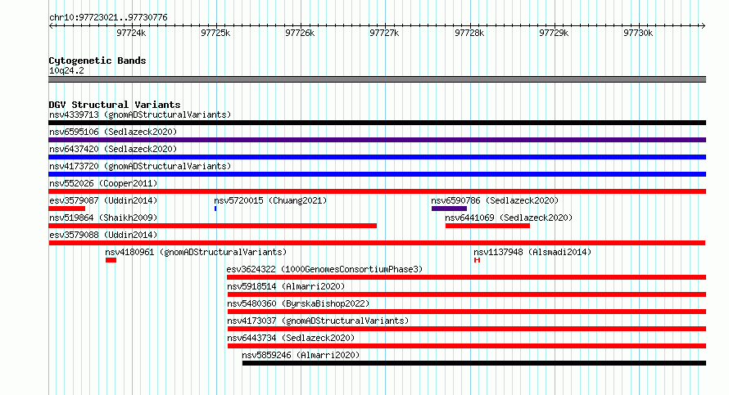
Task: Click the nsv6441069 (Sedlazeck2020) label
Action: pos(509,218)
